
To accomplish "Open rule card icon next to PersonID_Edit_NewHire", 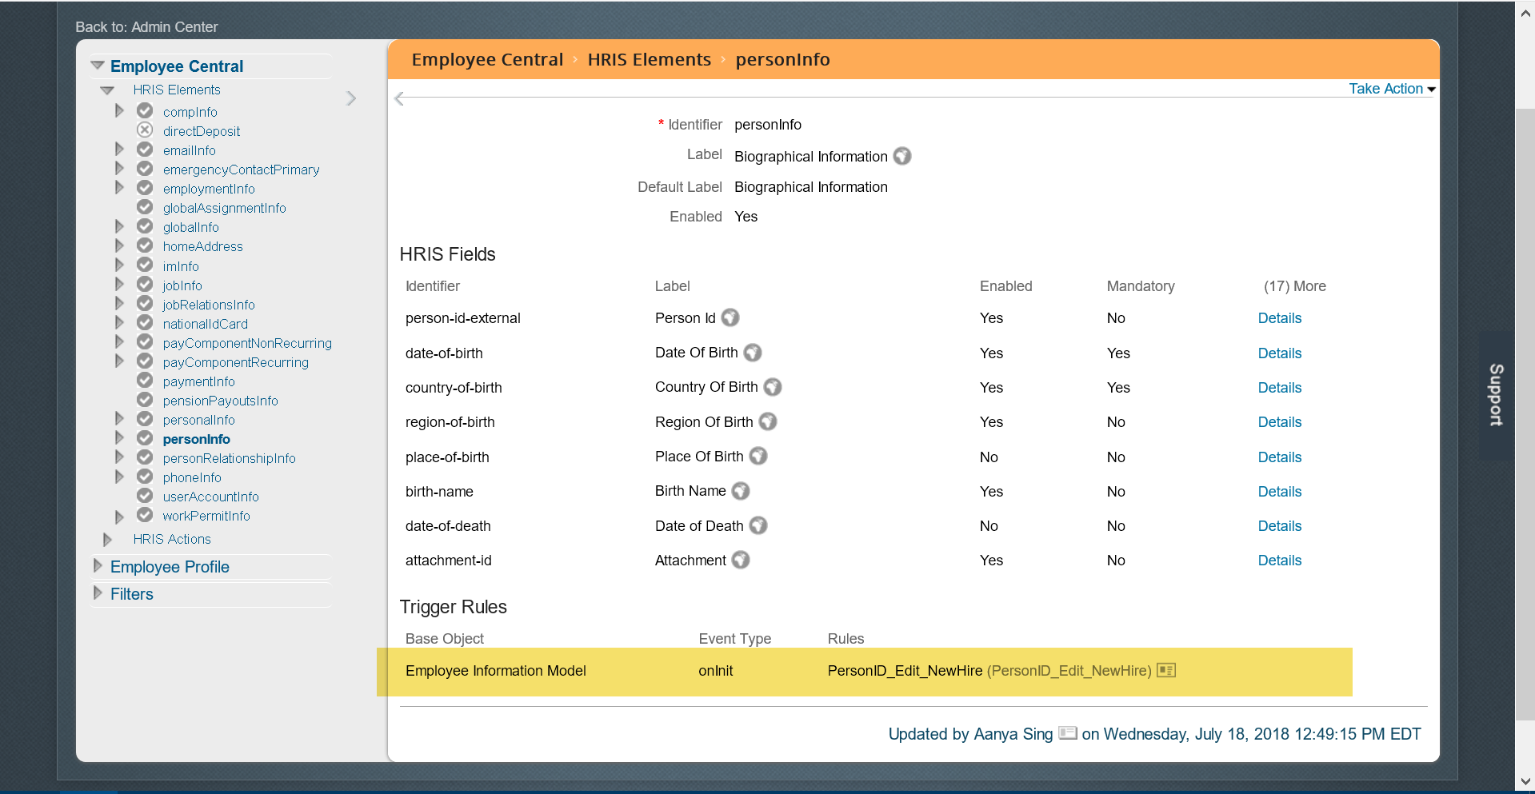I will tap(1166, 670).
